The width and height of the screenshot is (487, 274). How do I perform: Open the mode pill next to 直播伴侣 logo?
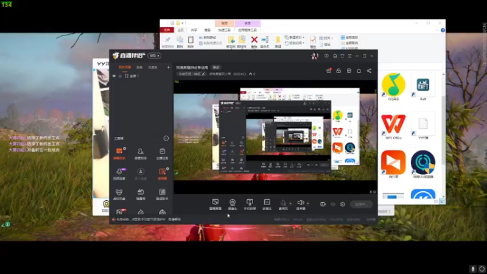(155, 55)
